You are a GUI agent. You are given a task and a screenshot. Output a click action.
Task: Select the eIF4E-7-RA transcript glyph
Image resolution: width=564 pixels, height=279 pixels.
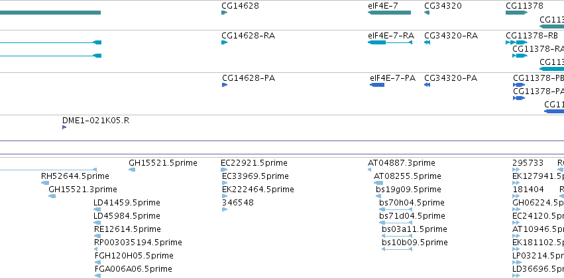click(x=390, y=42)
